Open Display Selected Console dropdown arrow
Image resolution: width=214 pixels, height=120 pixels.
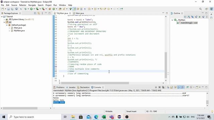tap(194, 87)
